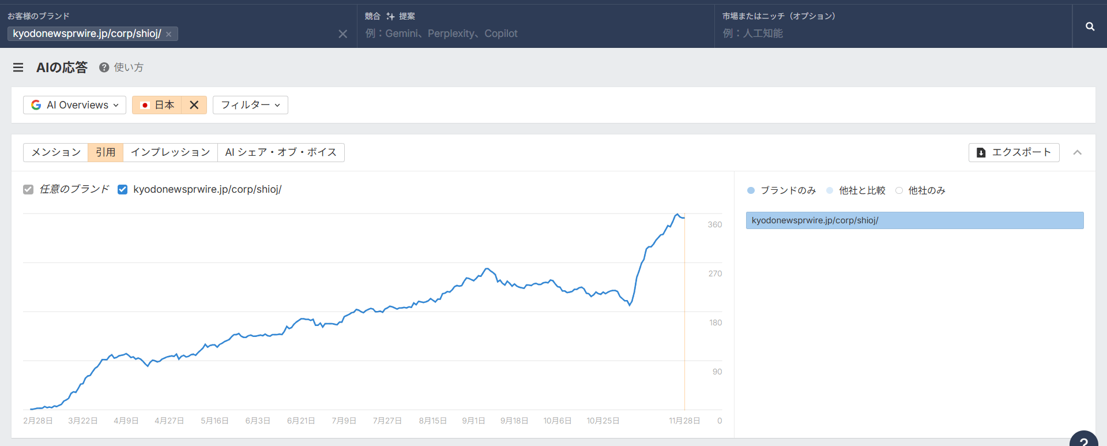Uncheck the kyodonewsprwire.jp/corp/shioj/ checkbox

[122, 189]
